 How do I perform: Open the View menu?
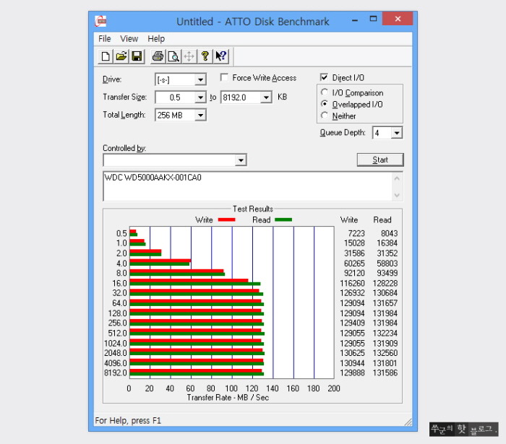tap(129, 39)
